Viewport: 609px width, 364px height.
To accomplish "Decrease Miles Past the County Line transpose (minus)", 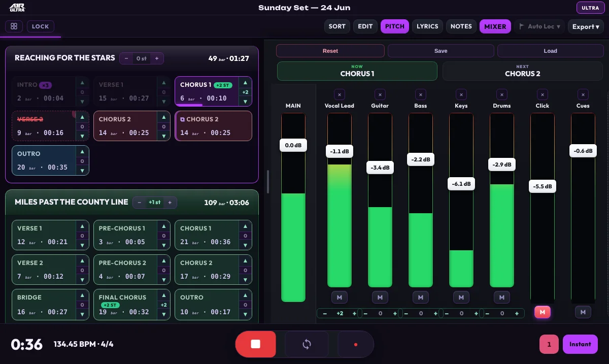I will pyautogui.click(x=140, y=203).
